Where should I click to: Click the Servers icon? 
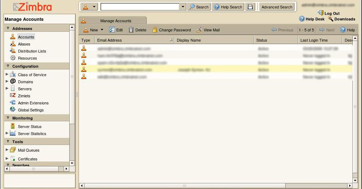(x=13, y=89)
